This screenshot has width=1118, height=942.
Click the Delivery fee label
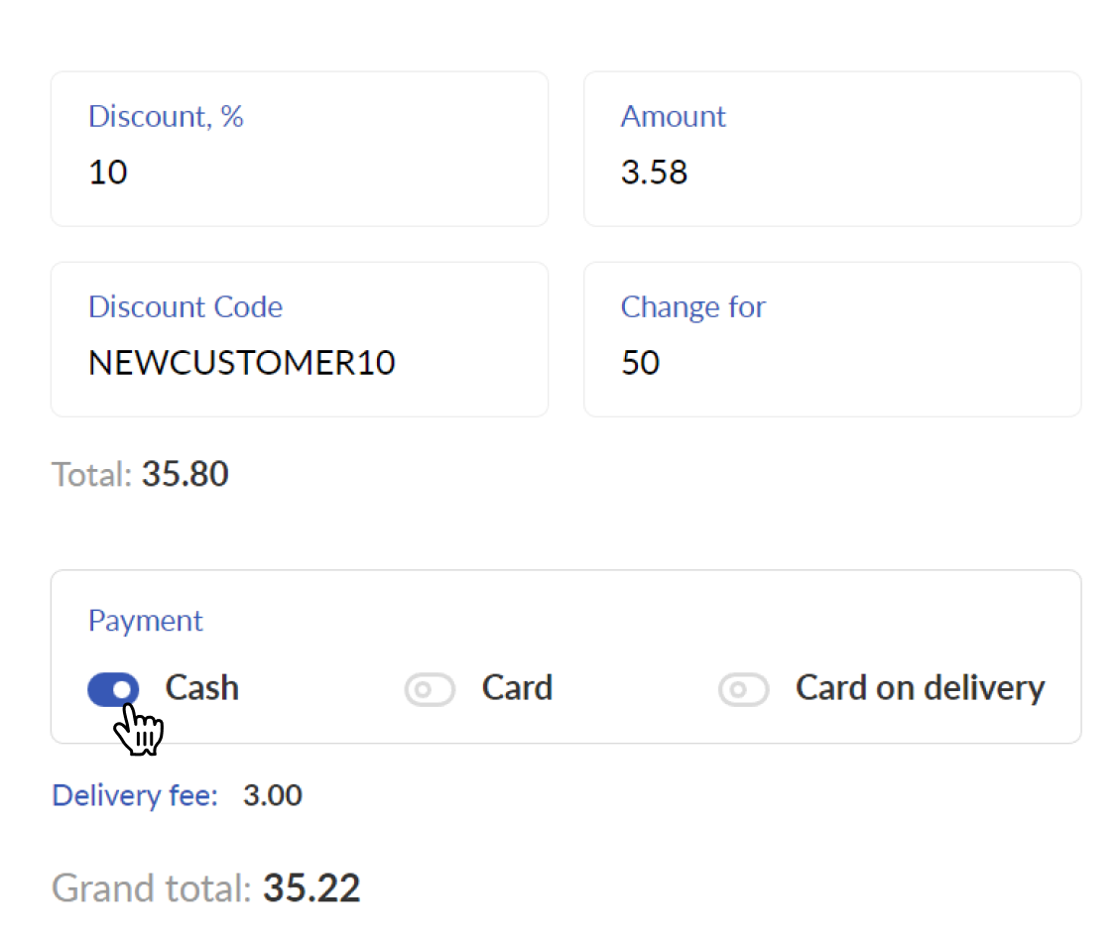pos(135,795)
